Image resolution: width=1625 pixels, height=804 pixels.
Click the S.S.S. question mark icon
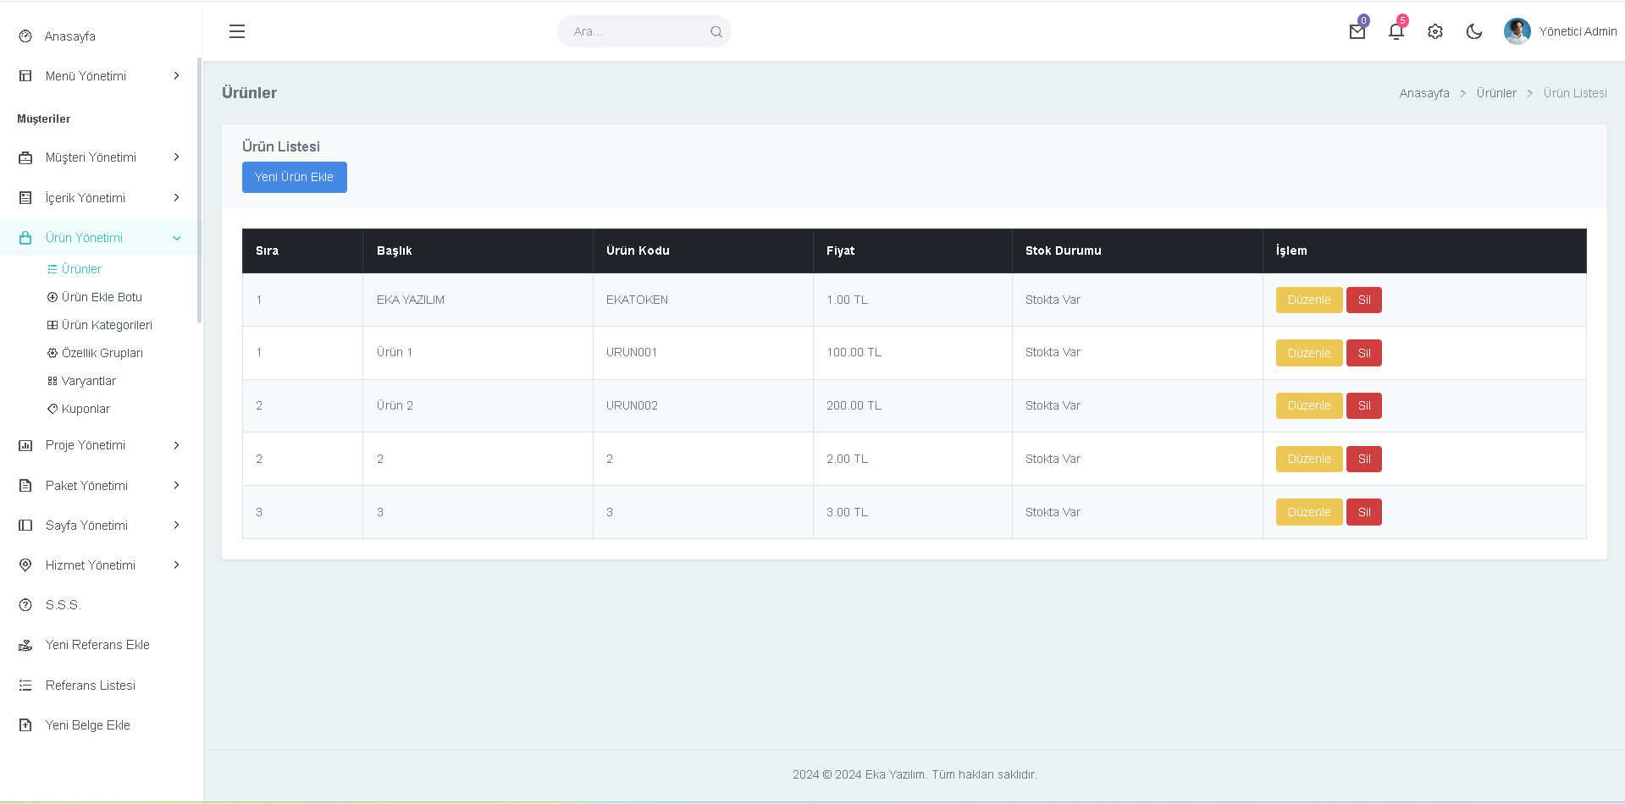click(25, 605)
